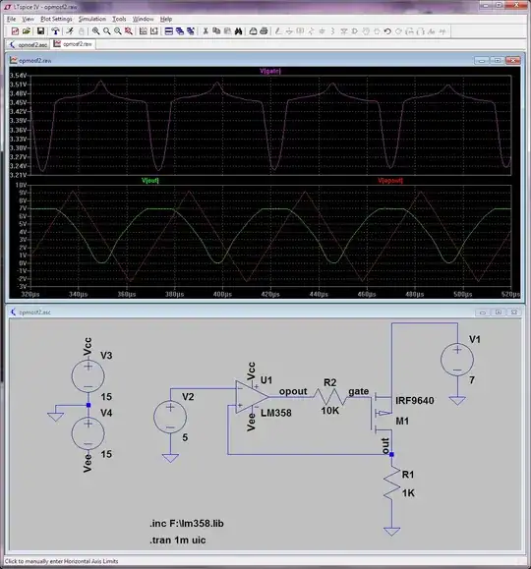Click the .tran 1m uic directive text
This screenshot has height=569, width=531.
tap(178, 540)
